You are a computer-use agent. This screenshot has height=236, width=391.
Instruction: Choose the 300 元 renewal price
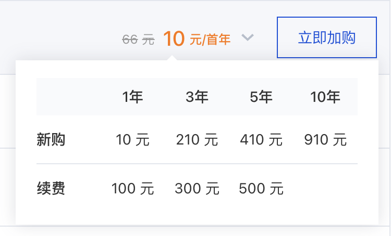pyautogui.click(x=197, y=189)
